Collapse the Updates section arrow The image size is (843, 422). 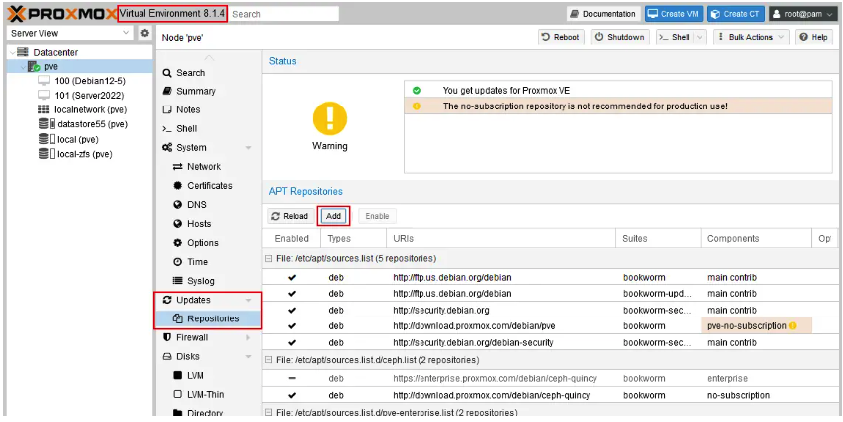(248, 300)
